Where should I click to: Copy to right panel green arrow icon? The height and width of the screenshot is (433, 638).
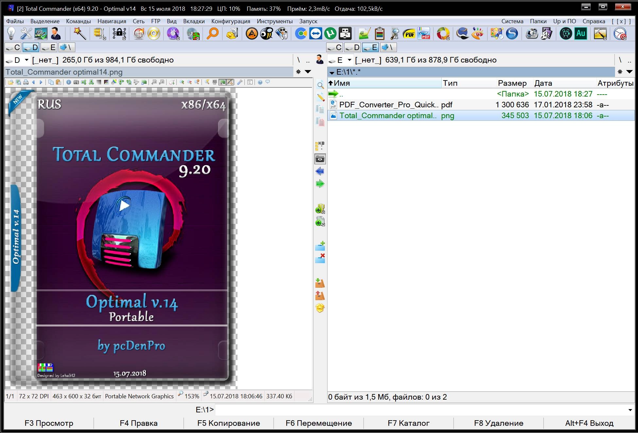point(320,184)
